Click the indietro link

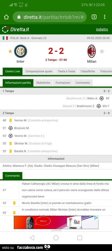point(102,29)
